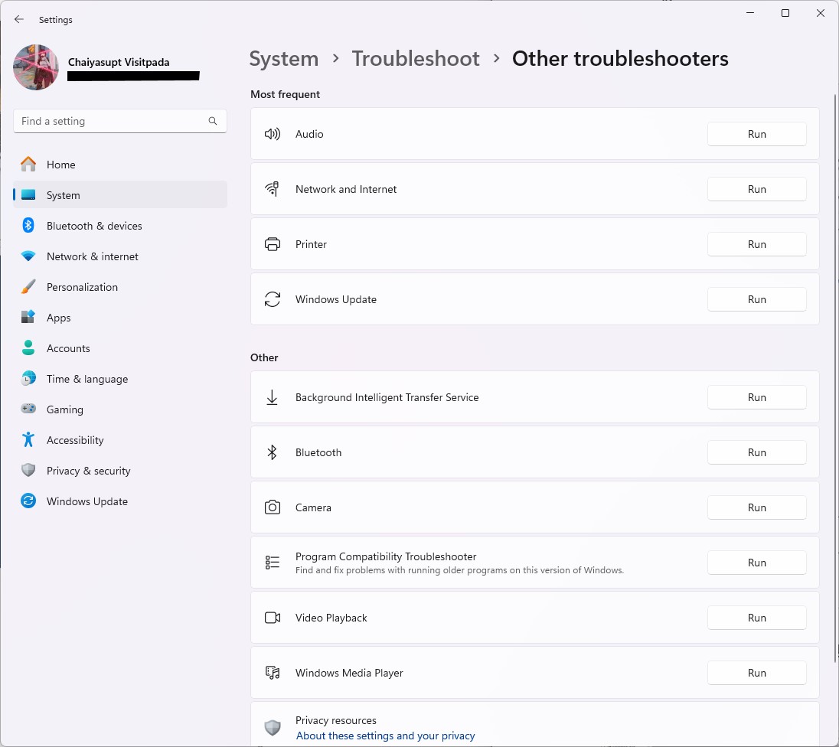Click the Gaming controller icon
This screenshot has height=747, width=839.
pyautogui.click(x=28, y=409)
